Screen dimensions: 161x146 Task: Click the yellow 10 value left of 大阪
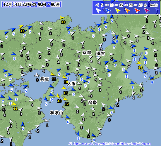coord(66,82)
